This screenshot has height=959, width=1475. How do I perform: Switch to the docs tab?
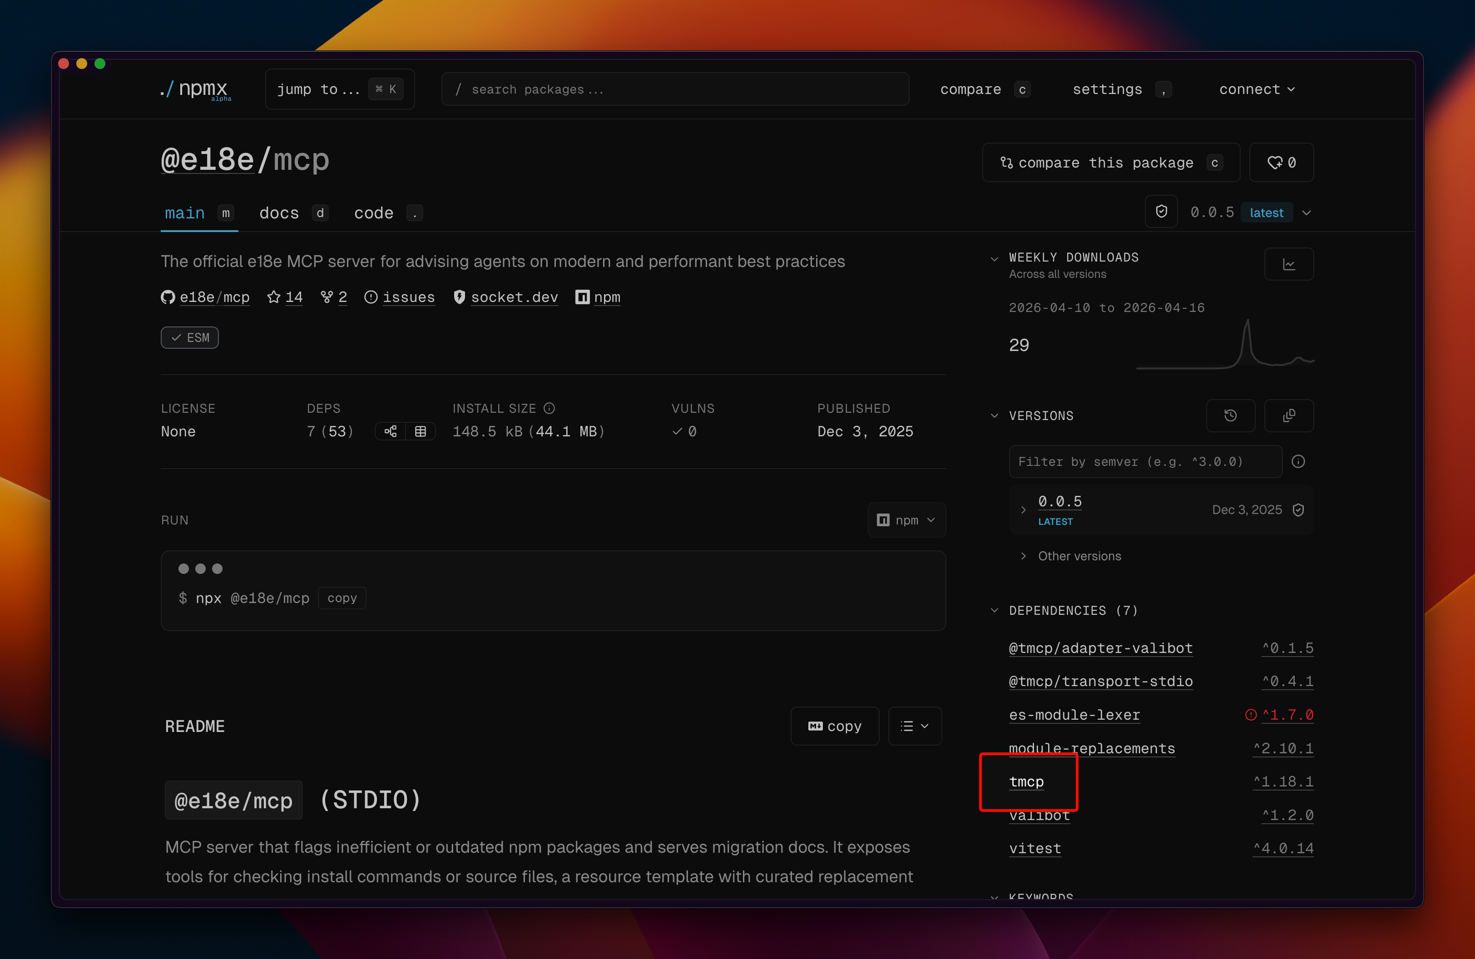click(293, 213)
